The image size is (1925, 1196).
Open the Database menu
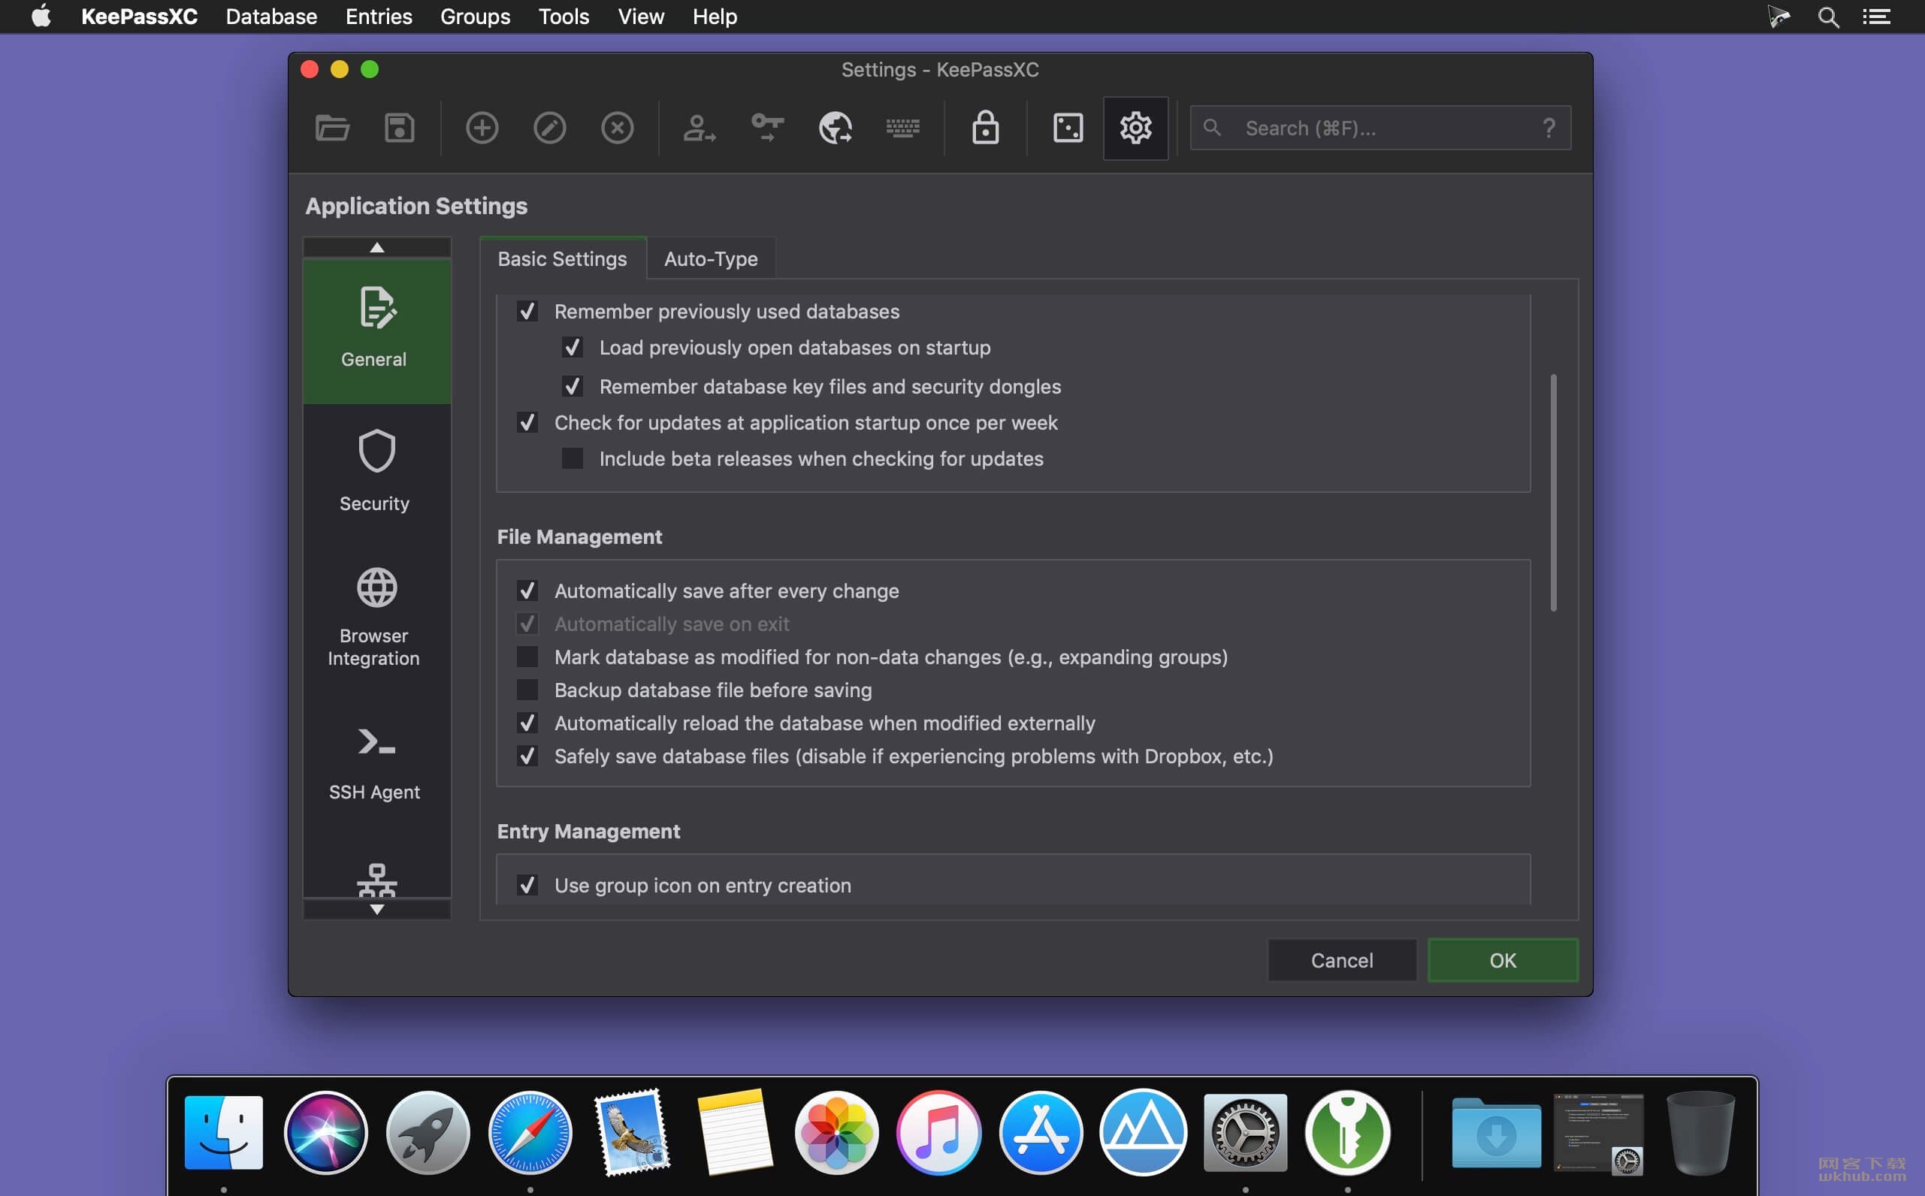(x=271, y=17)
